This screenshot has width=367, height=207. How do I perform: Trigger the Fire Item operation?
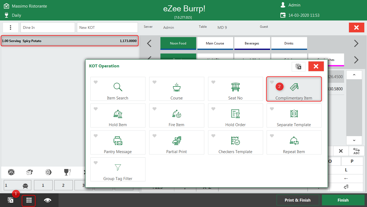(x=176, y=116)
